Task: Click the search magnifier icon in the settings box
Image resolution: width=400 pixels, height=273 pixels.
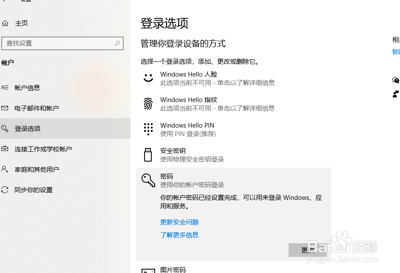Action: [117, 43]
